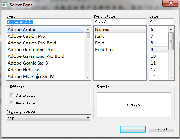The height and width of the screenshot is (140, 180).
Task: Select Adobe Caslon Pro font
Action: pyautogui.click(x=46, y=36)
